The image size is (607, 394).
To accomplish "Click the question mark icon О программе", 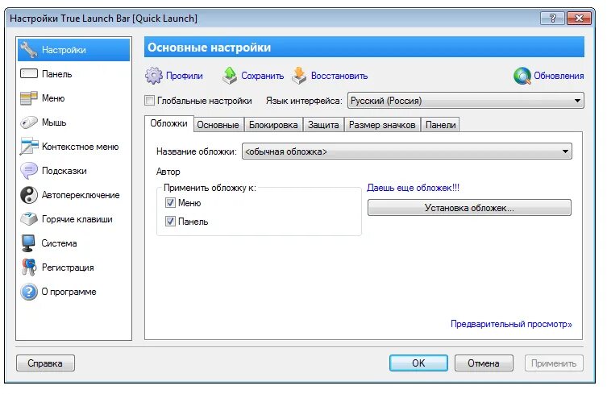I will click(29, 292).
